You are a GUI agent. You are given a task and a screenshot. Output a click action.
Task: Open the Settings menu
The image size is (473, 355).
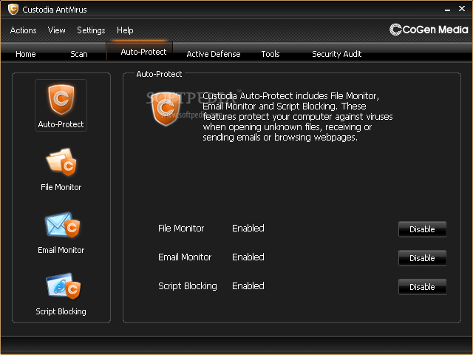(x=91, y=30)
